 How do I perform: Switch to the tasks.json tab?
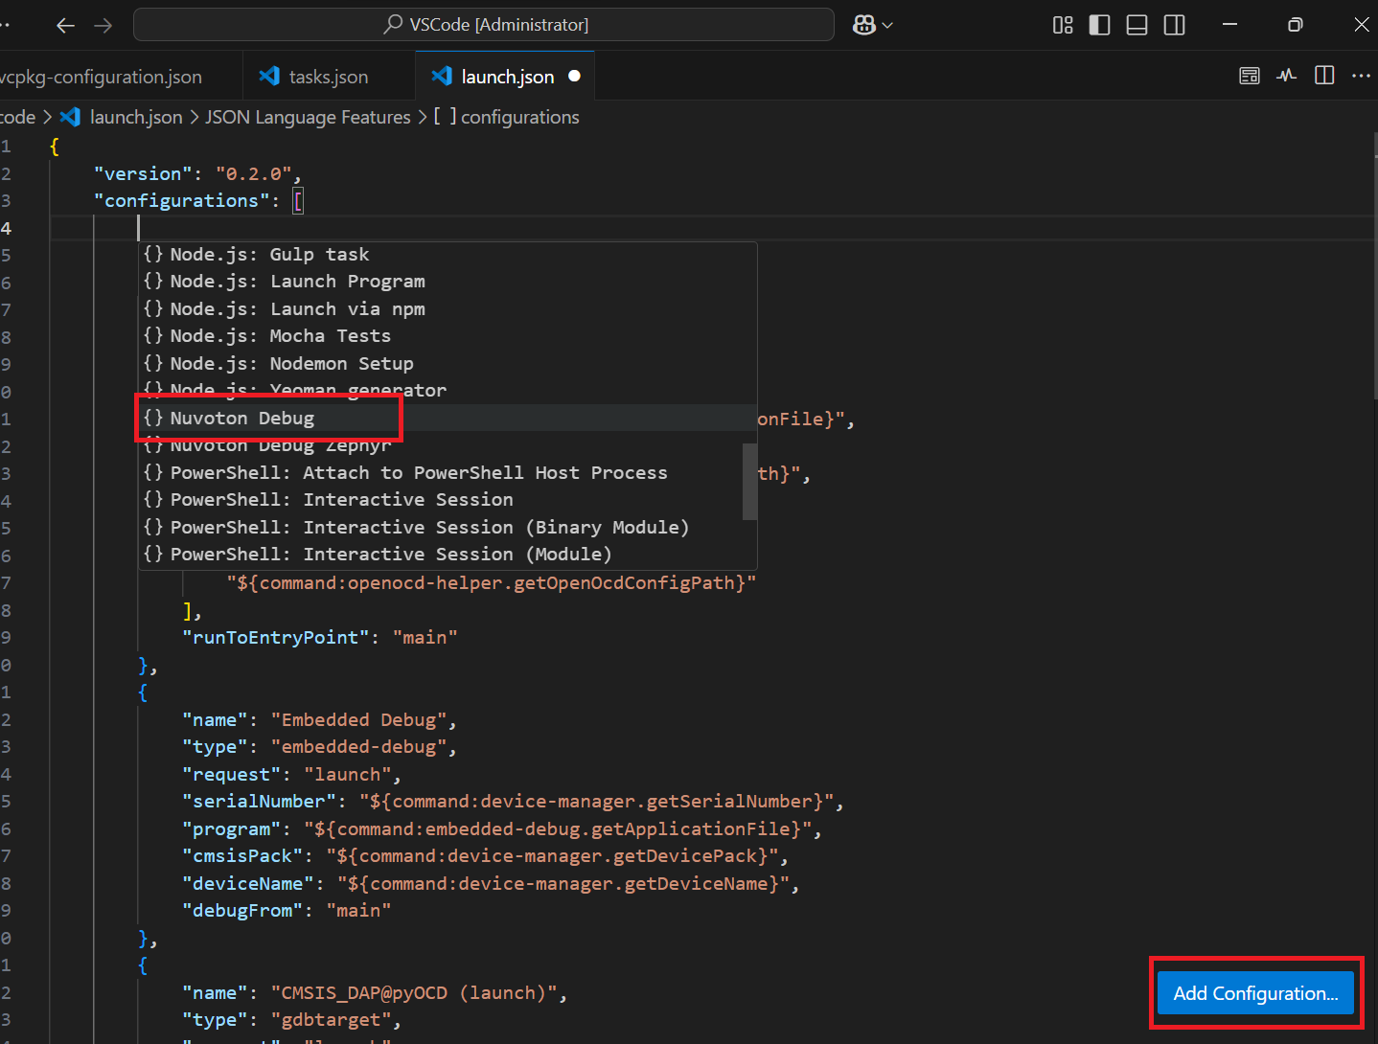coord(329,77)
